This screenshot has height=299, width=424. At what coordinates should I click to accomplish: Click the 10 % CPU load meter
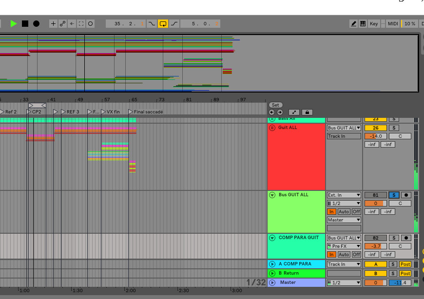point(409,24)
